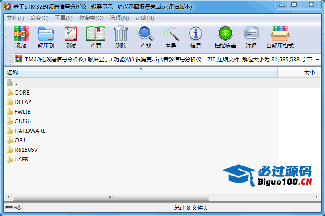Expand the address bar path dropdown
Image resolution: width=325 pixels, height=216 pixels.
[317, 60]
